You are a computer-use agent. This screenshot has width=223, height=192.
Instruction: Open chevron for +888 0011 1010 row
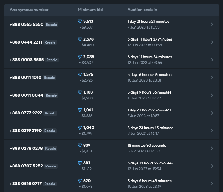(212, 77)
